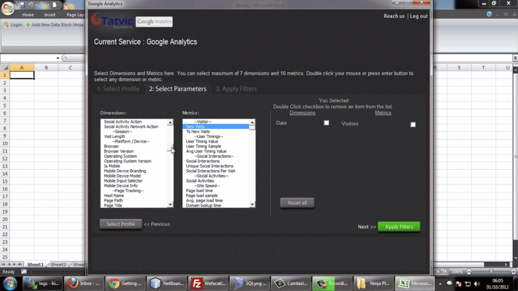The height and width of the screenshot is (291, 518).
Task: Click the network icon in system tray
Action: tap(468, 284)
